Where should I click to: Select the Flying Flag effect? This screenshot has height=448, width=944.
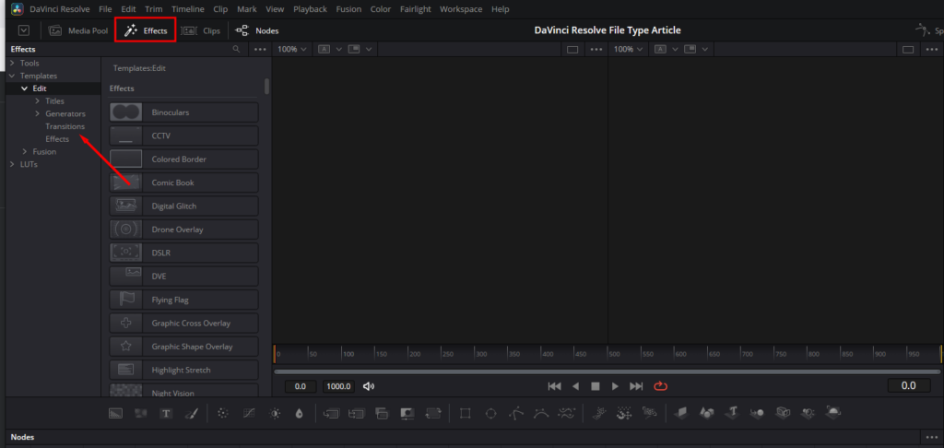183,300
